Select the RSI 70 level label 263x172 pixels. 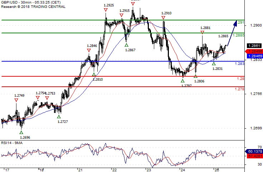click(260, 147)
